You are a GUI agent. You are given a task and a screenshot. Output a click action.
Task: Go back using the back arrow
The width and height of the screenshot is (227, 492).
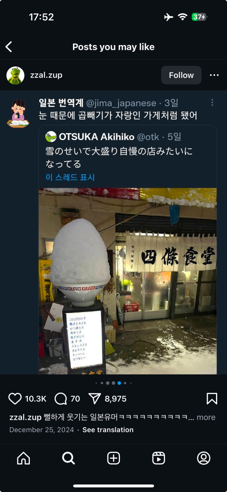(9, 47)
